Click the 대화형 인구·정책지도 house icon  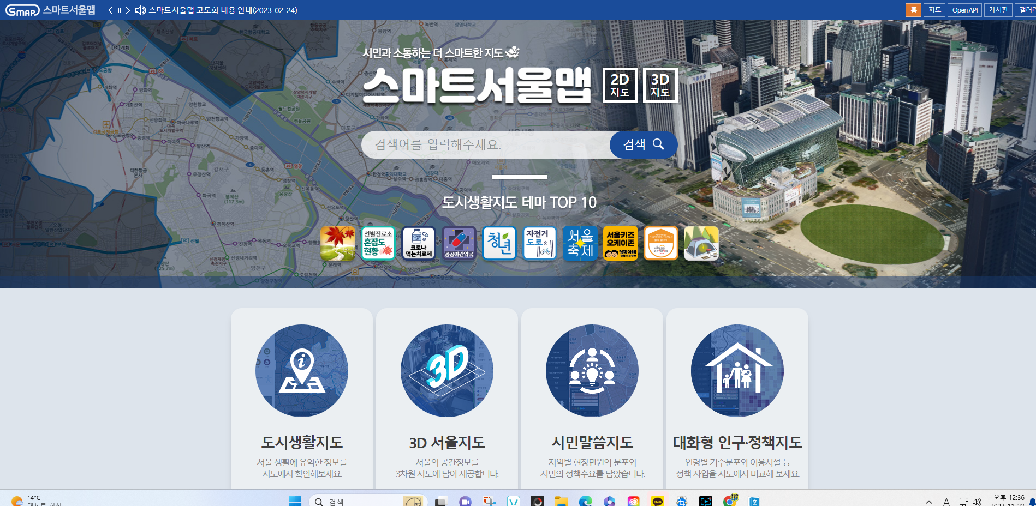737,371
